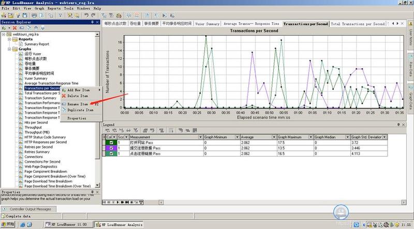The image size is (414, 229).
Task: Click the Throughput (MB) graph icon in tree
Action: (21, 132)
